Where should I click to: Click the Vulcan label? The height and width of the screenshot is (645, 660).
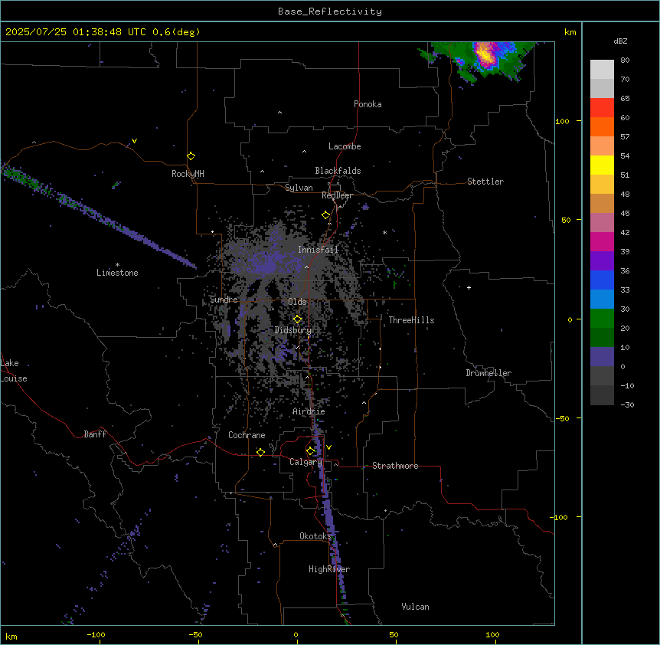click(x=416, y=607)
